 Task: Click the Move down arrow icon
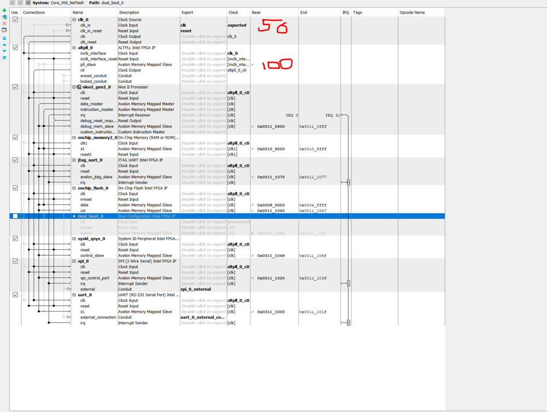[4, 51]
